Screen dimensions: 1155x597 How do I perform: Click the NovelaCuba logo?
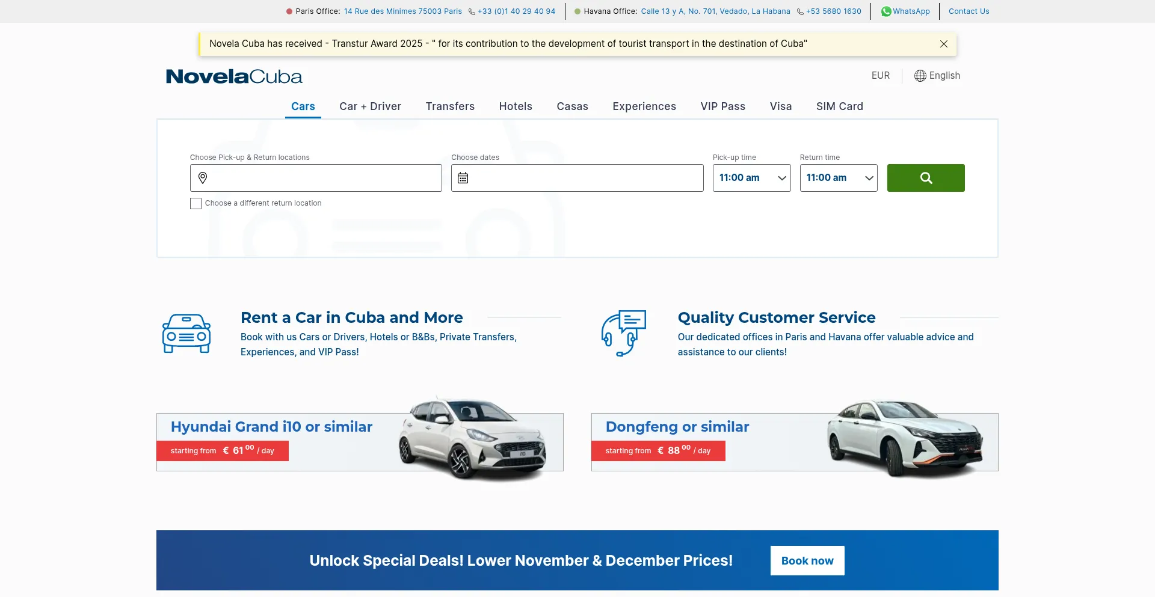[234, 76]
